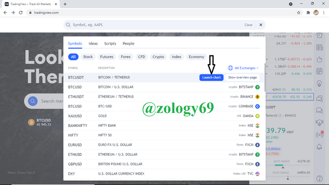Select the DXY U.S. Dollar Currency Index row
Screen dimensions: 329x185
[164, 174]
